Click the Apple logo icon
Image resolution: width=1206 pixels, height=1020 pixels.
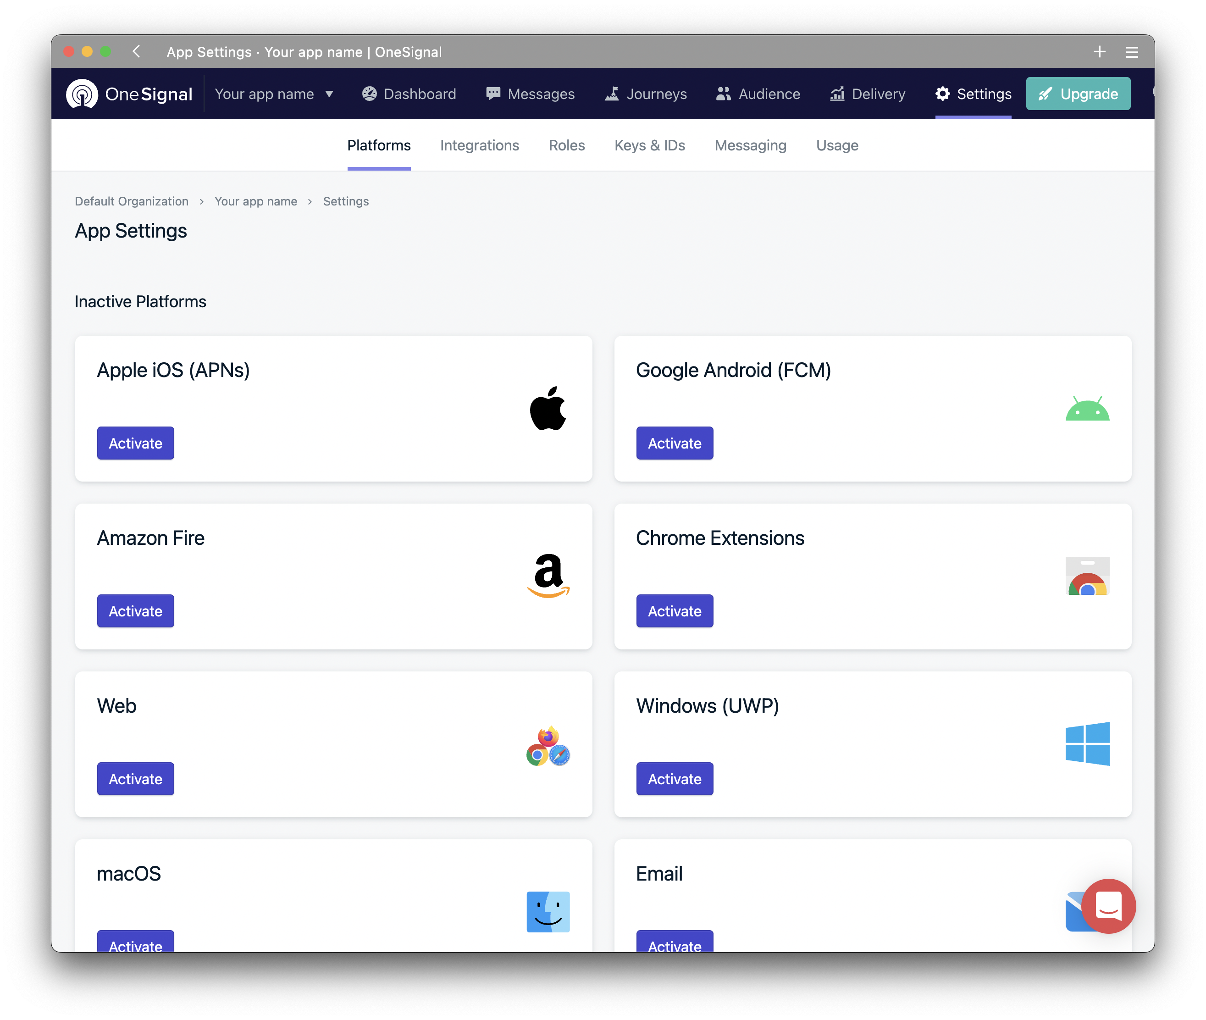tap(548, 408)
